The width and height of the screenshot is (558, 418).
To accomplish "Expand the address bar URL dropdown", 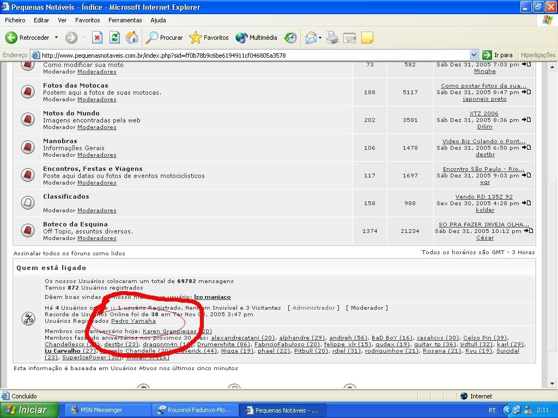I will (x=474, y=55).
